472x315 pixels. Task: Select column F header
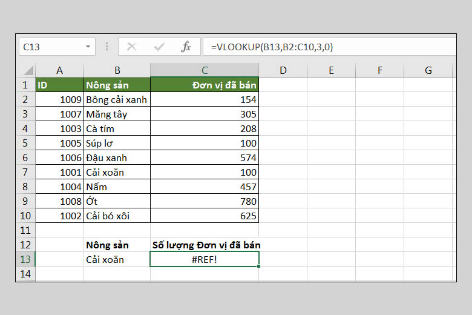[380, 70]
